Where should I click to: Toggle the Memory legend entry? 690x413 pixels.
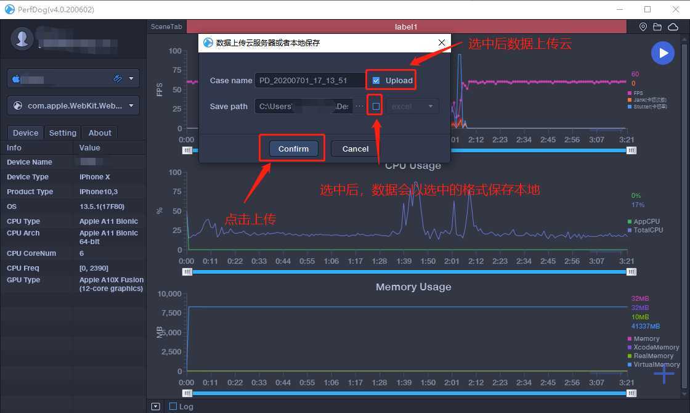[643, 338]
